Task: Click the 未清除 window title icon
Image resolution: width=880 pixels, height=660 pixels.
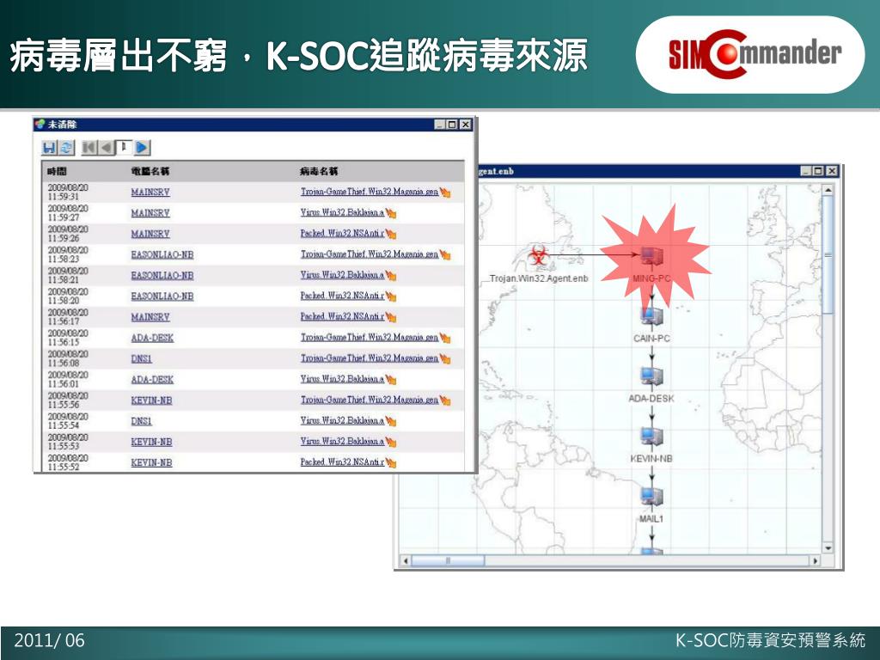Action: pos(40,125)
